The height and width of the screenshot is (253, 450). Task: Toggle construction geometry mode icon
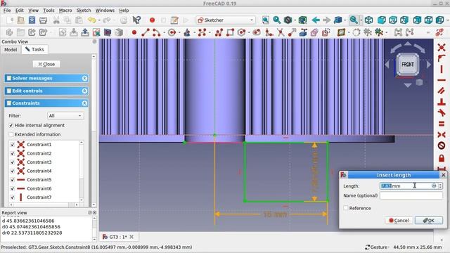point(326,32)
